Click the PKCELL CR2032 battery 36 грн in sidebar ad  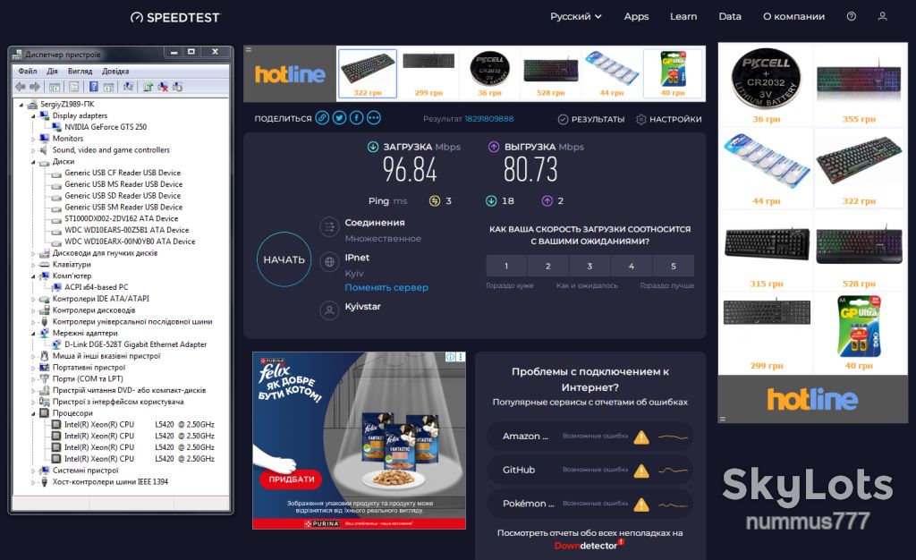(x=766, y=85)
